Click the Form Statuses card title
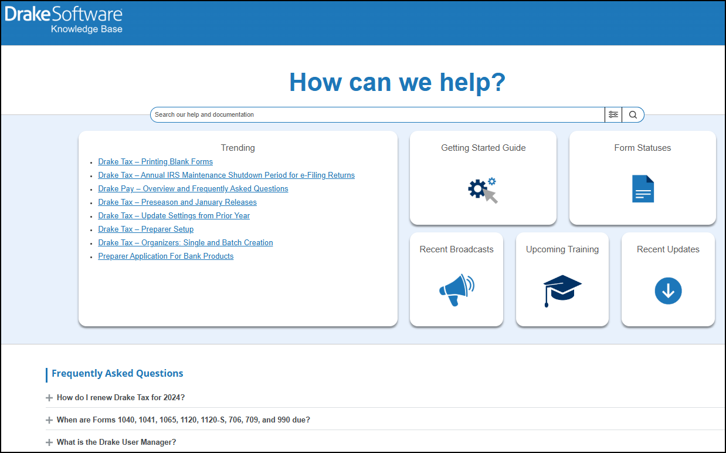 [x=643, y=148]
